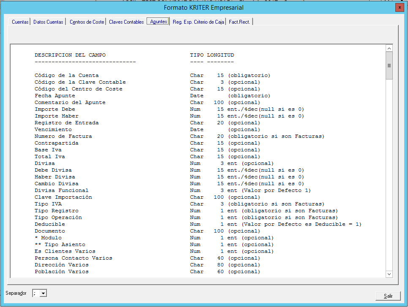Click 'Registro de Entrada' text
408x307 pixels.
tap(67, 123)
